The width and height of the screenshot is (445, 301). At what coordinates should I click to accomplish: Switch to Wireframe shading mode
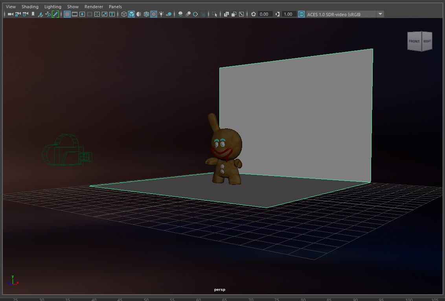coord(124,14)
